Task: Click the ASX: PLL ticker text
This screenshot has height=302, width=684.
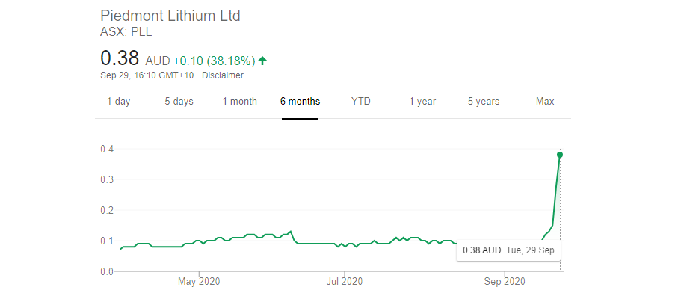Action: point(126,31)
